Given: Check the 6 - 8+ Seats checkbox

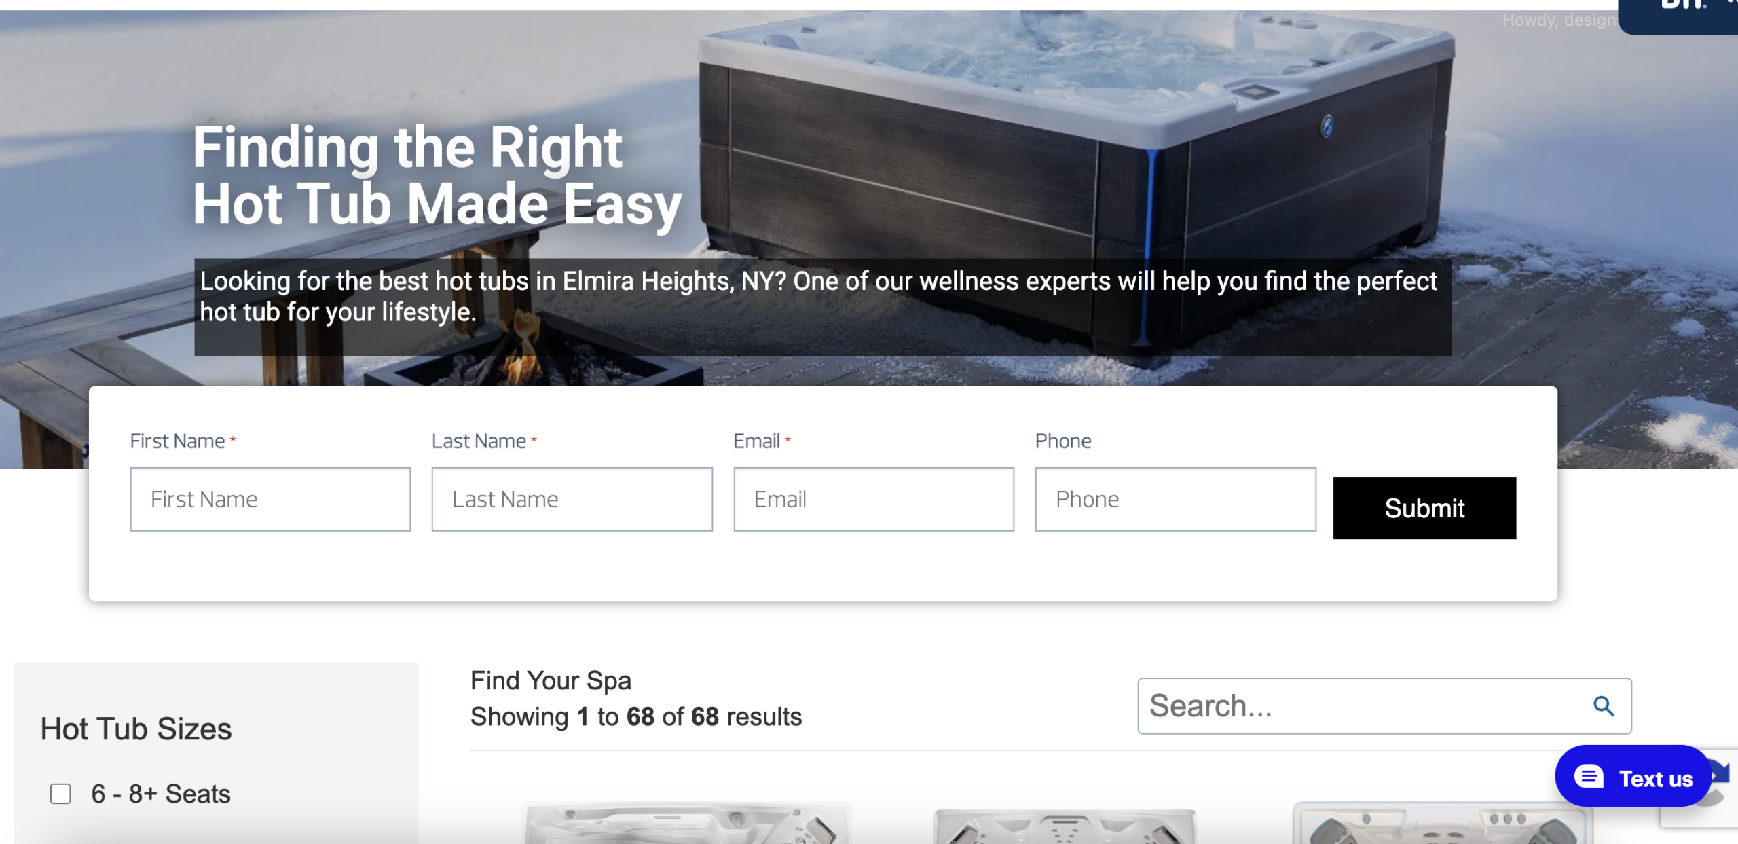Looking at the screenshot, I should (60, 794).
